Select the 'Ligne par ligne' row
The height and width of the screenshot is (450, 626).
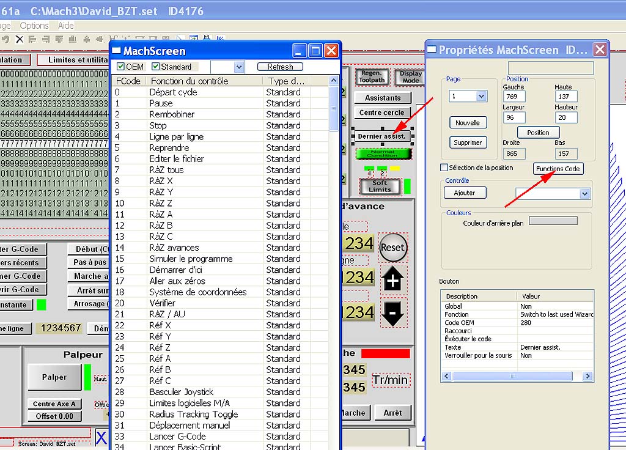click(x=220, y=136)
